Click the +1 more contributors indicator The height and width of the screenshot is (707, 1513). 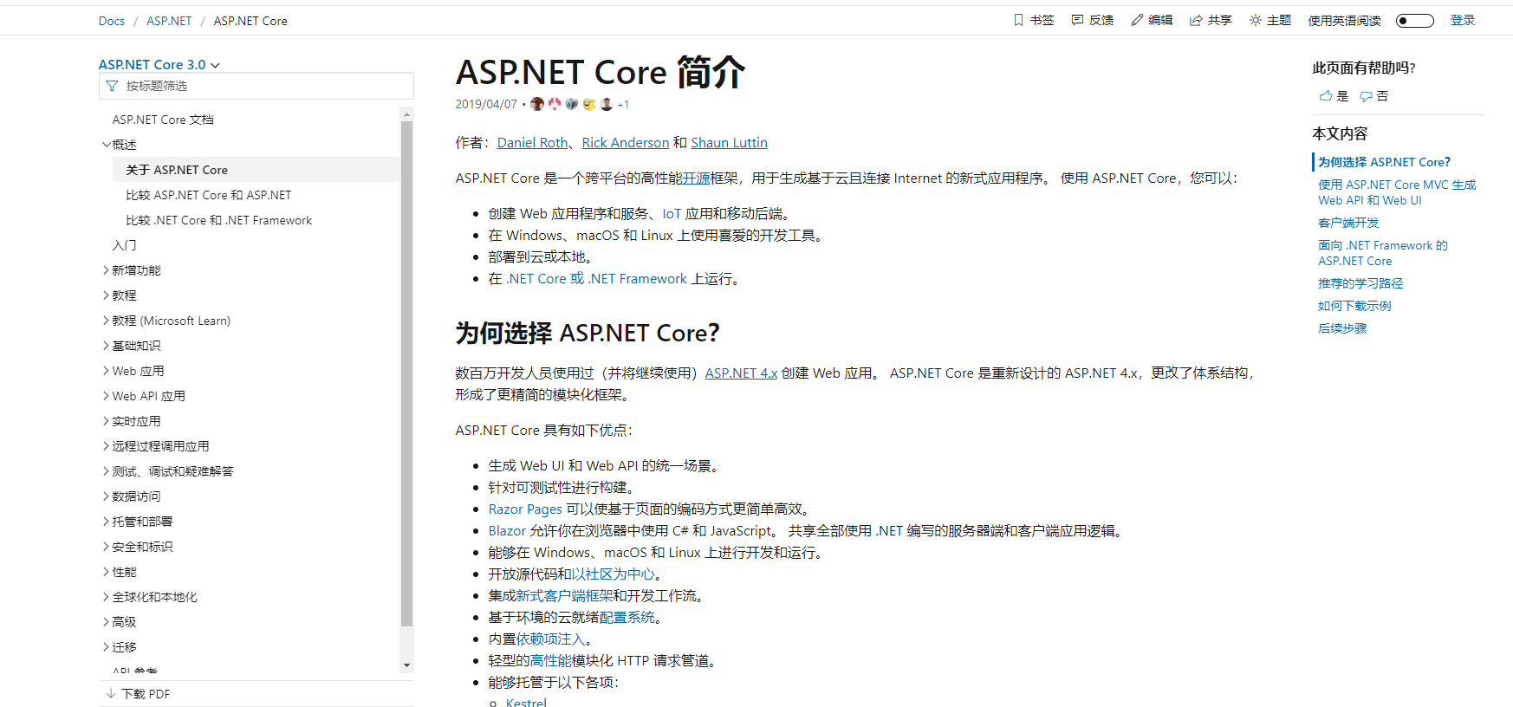point(623,105)
